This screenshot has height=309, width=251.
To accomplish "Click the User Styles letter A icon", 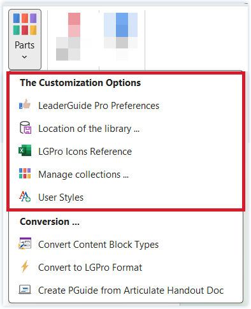I will [x=25, y=196].
